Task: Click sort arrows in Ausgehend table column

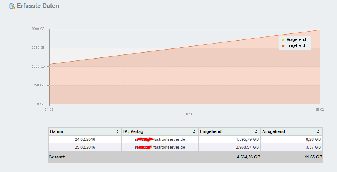Action: coord(319,131)
